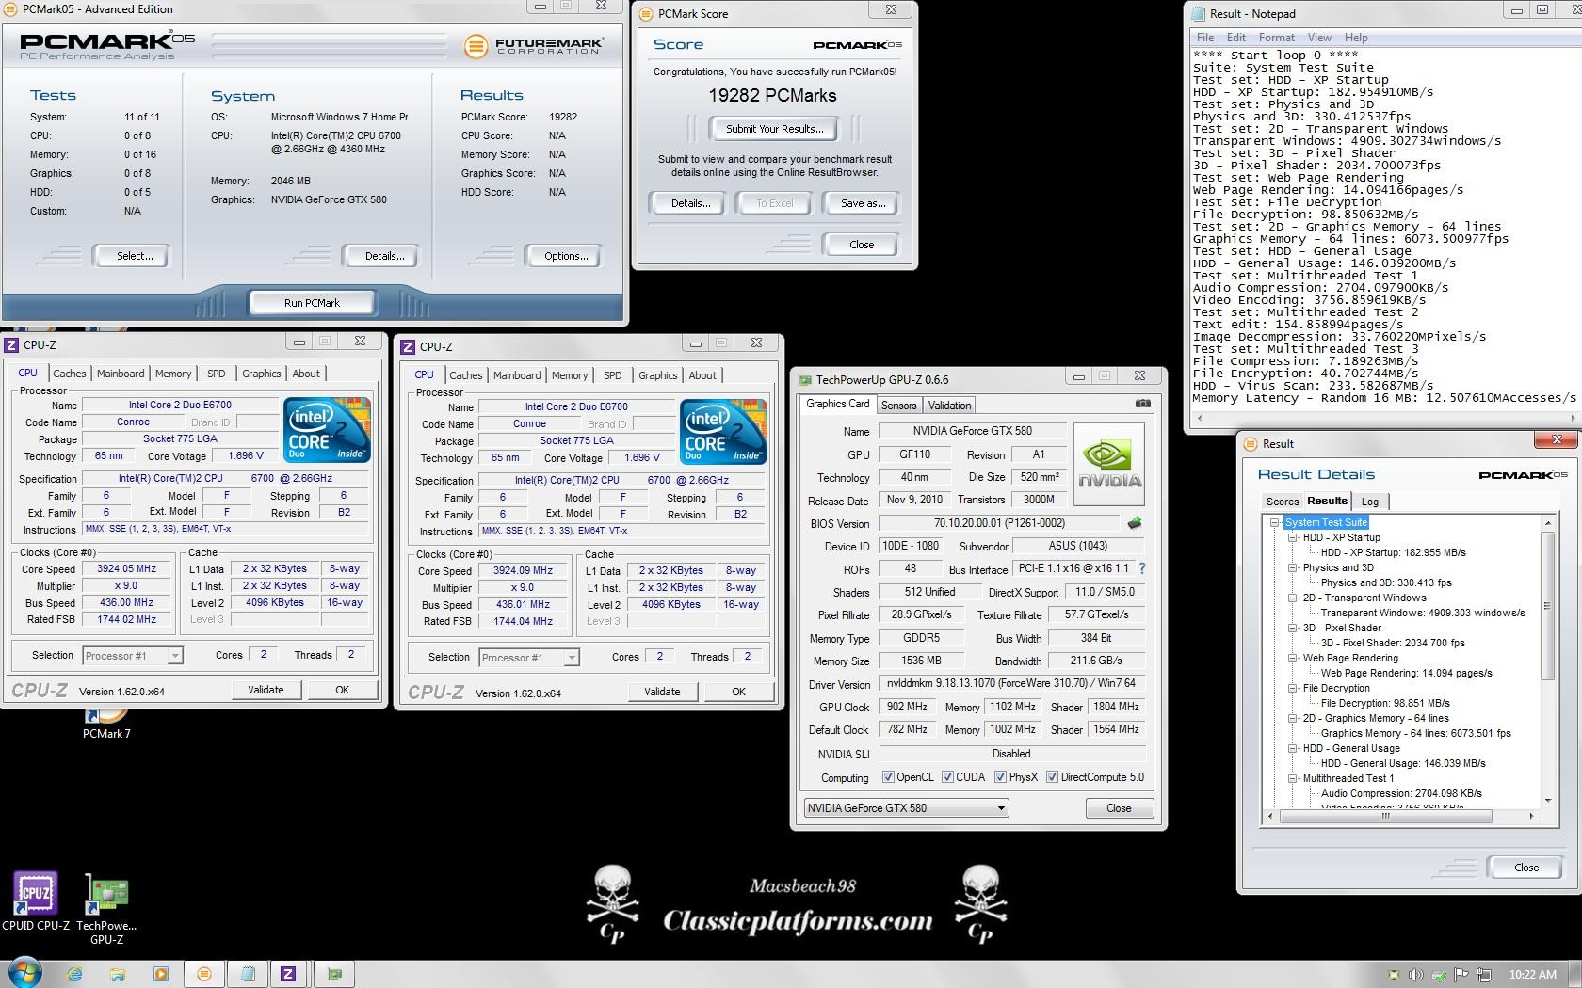
Task: Click the Intel Core 2 logo in right CPU-Z
Action: pyautogui.click(x=723, y=432)
